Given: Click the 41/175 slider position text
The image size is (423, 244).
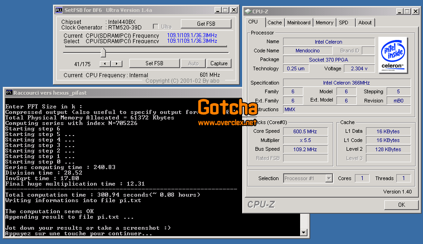Looking at the screenshot, I should 82,64.
